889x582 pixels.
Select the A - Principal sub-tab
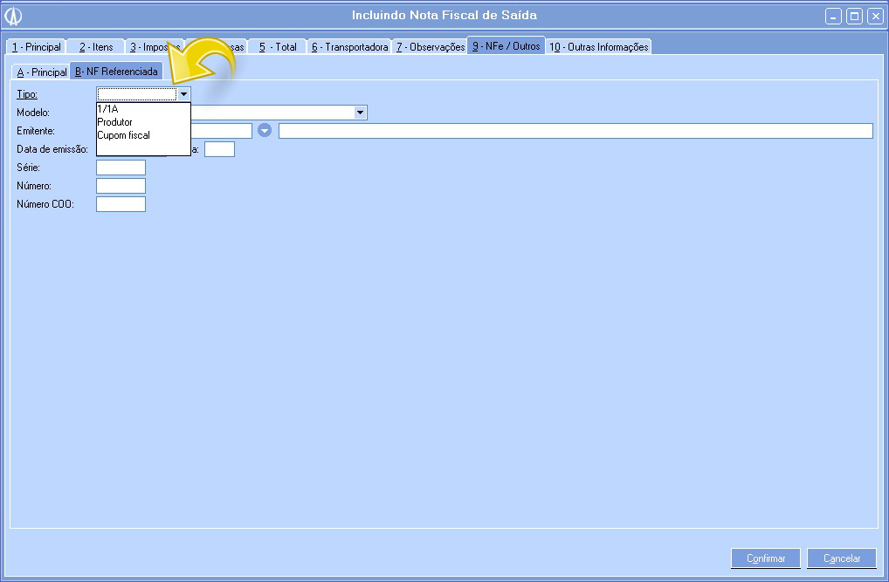(41, 72)
